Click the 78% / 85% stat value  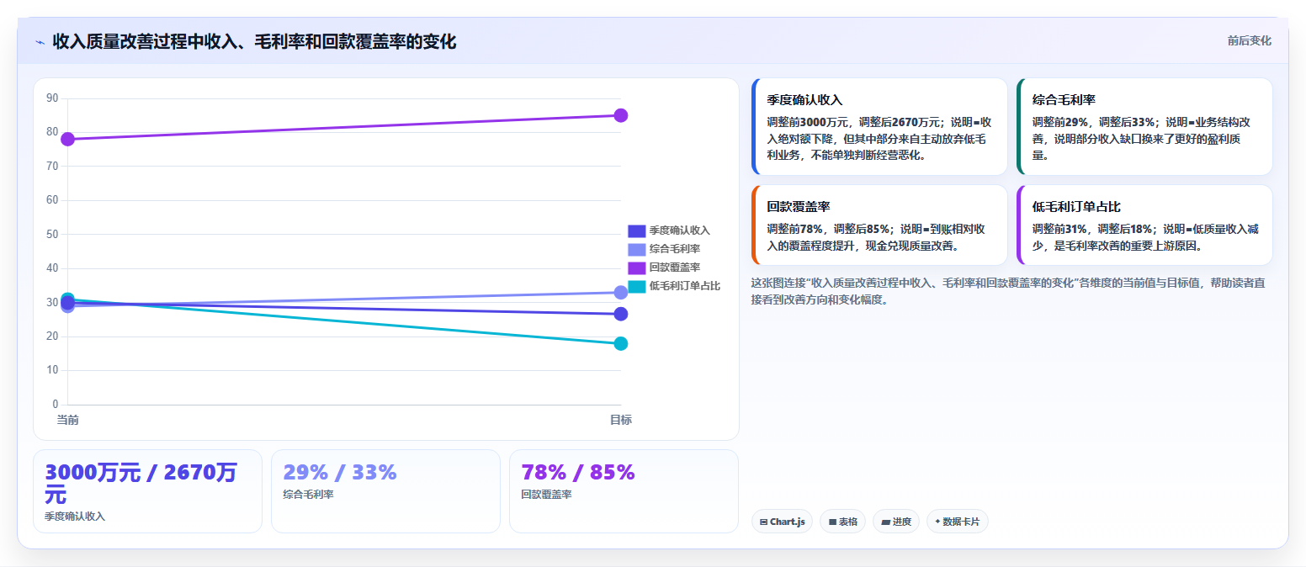click(x=578, y=473)
